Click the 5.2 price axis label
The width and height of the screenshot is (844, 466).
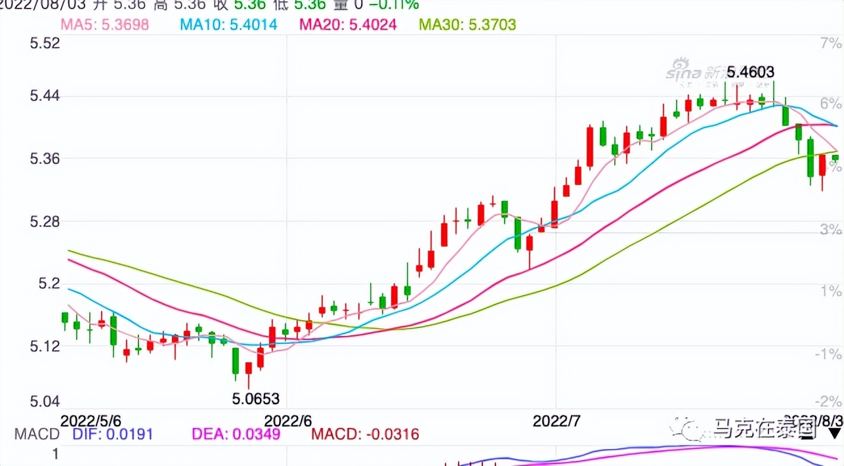[49, 284]
